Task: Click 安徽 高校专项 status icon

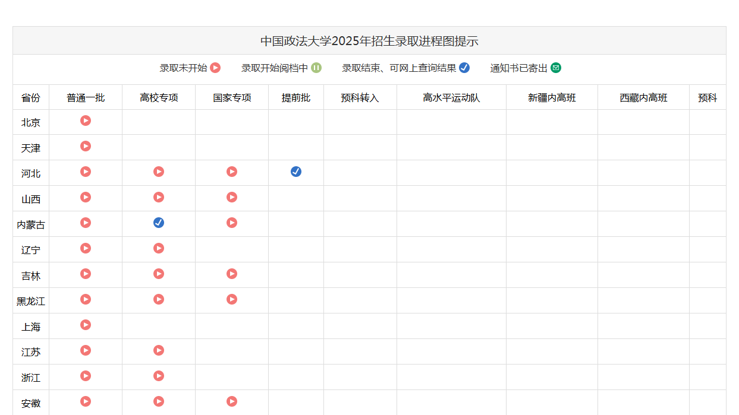Action: (159, 401)
